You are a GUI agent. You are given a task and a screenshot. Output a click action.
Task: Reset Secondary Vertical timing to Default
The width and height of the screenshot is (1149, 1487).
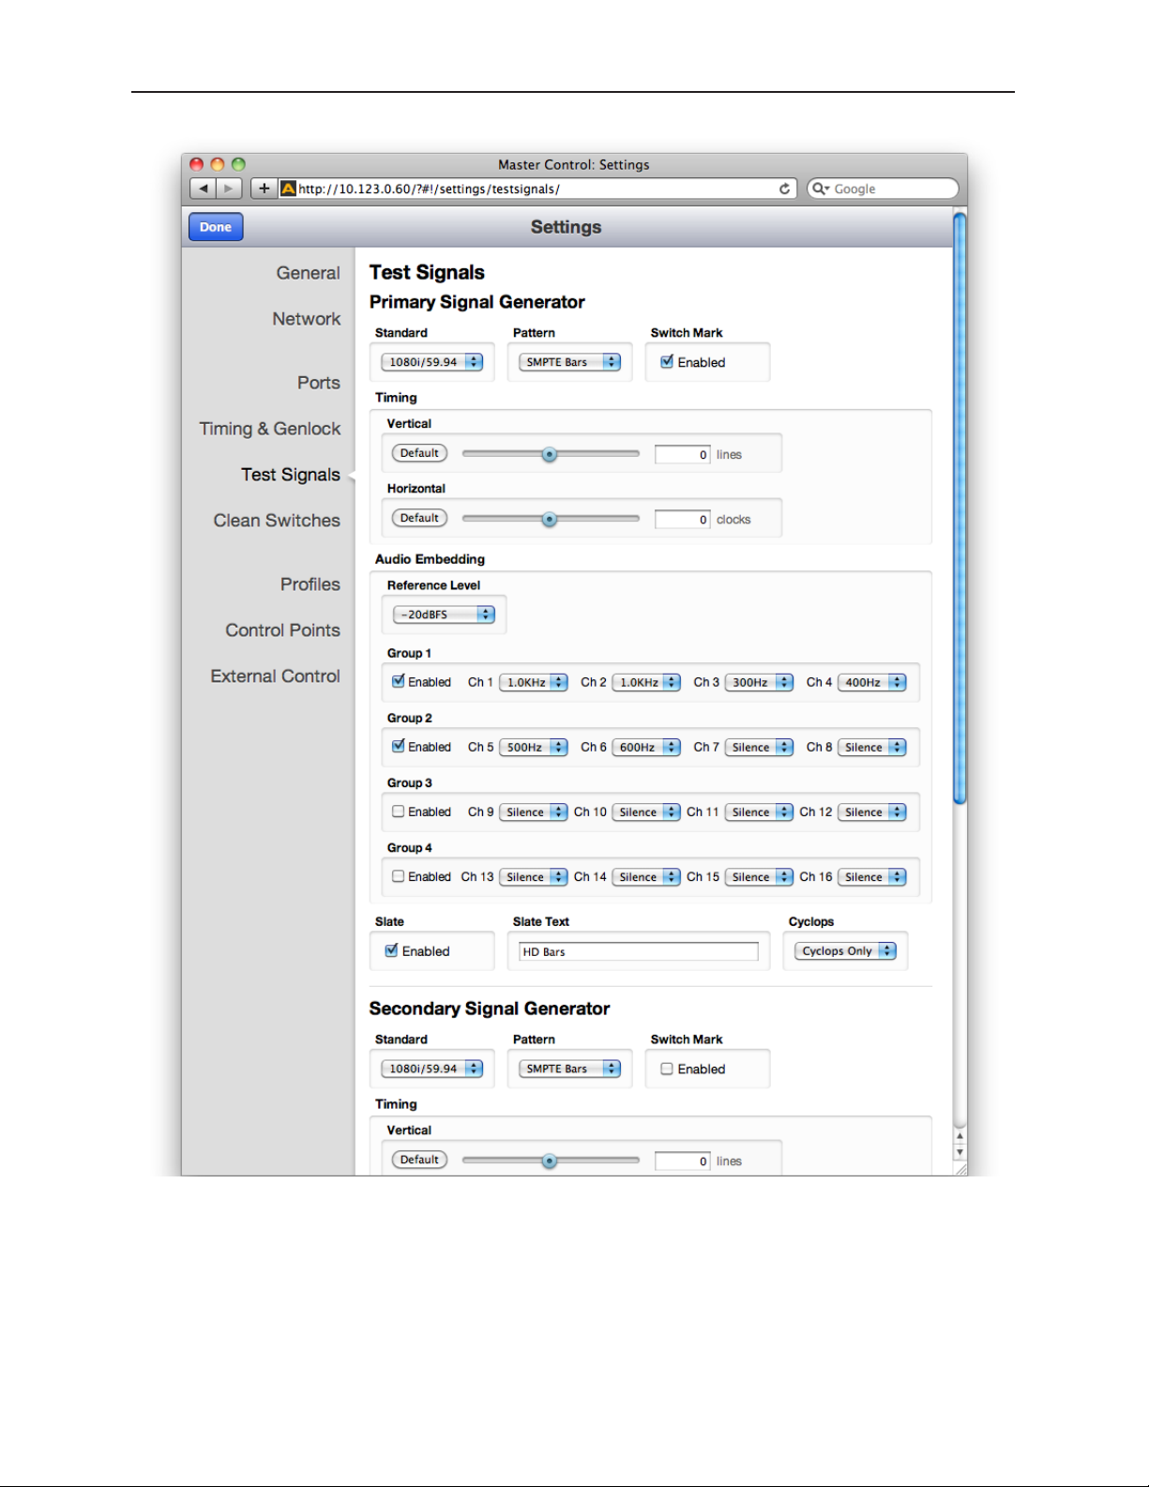coord(419,1160)
